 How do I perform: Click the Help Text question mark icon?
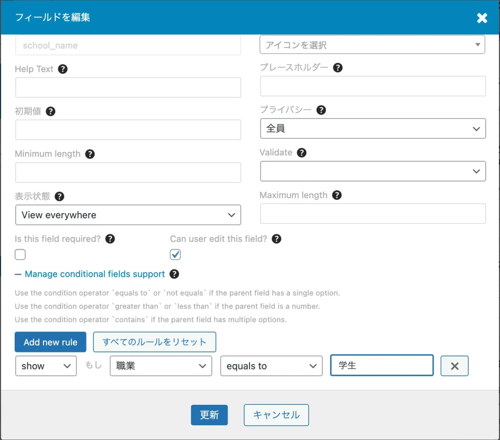[x=62, y=69]
